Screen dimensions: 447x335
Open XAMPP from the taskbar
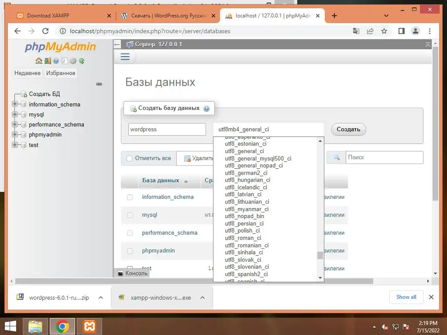coord(89,326)
